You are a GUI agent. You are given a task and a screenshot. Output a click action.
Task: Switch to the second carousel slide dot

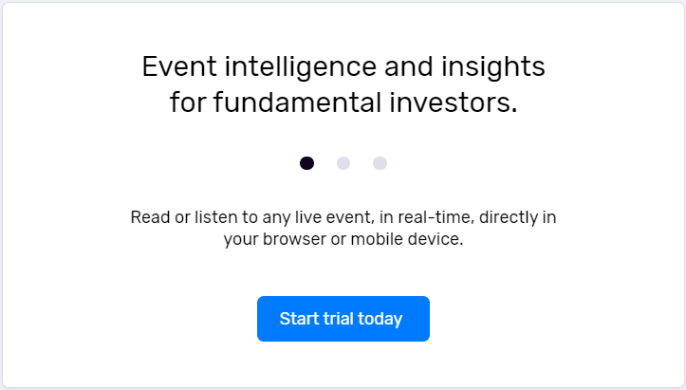coord(343,163)
